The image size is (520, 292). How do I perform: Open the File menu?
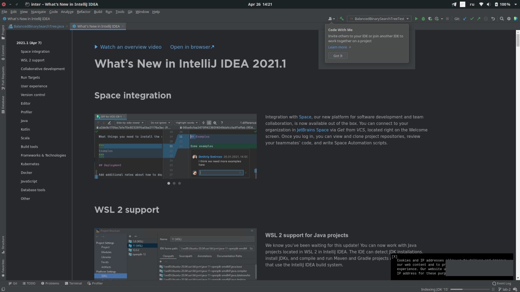4,12
